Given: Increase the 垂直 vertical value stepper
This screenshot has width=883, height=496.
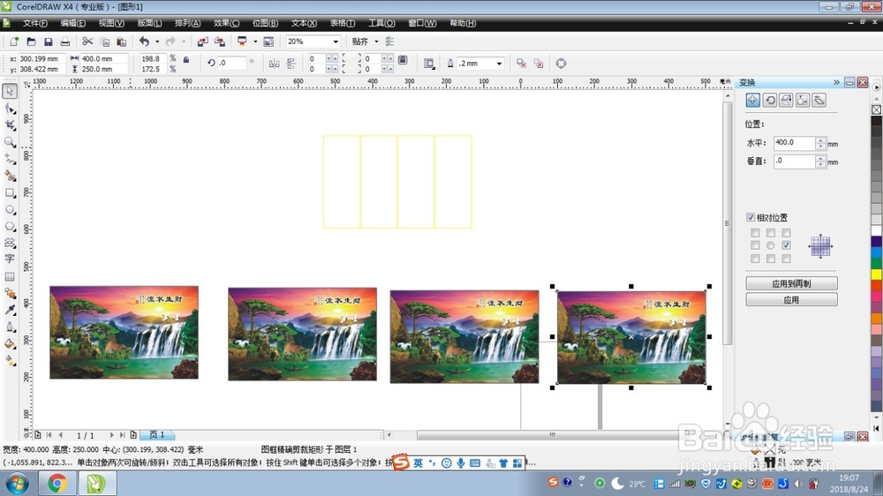Looking at the screenshot, I should click(x=820, y=158).
